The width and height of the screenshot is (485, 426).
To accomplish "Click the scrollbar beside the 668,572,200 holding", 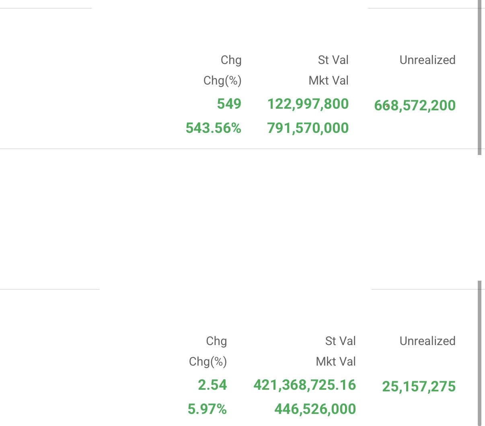I will pyautogui.click(x=479, y=77).
